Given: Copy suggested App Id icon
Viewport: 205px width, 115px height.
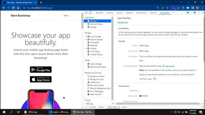Looking at the screenshot, I should tap(155, 79).
